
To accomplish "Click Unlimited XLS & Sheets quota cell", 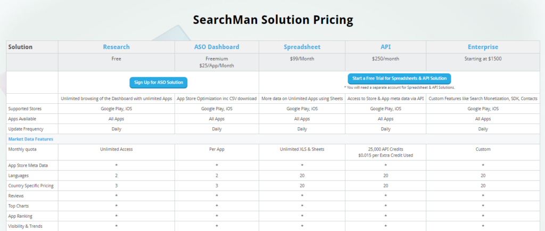I will tap(302, 149).
